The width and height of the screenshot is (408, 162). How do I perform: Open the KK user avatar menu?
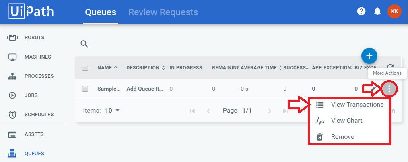(394, 11)
